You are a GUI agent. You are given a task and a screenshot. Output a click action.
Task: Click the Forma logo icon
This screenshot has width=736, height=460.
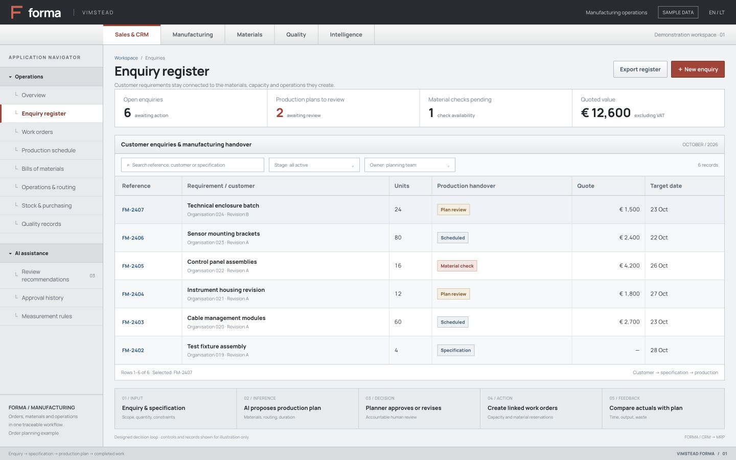[16, 12]
